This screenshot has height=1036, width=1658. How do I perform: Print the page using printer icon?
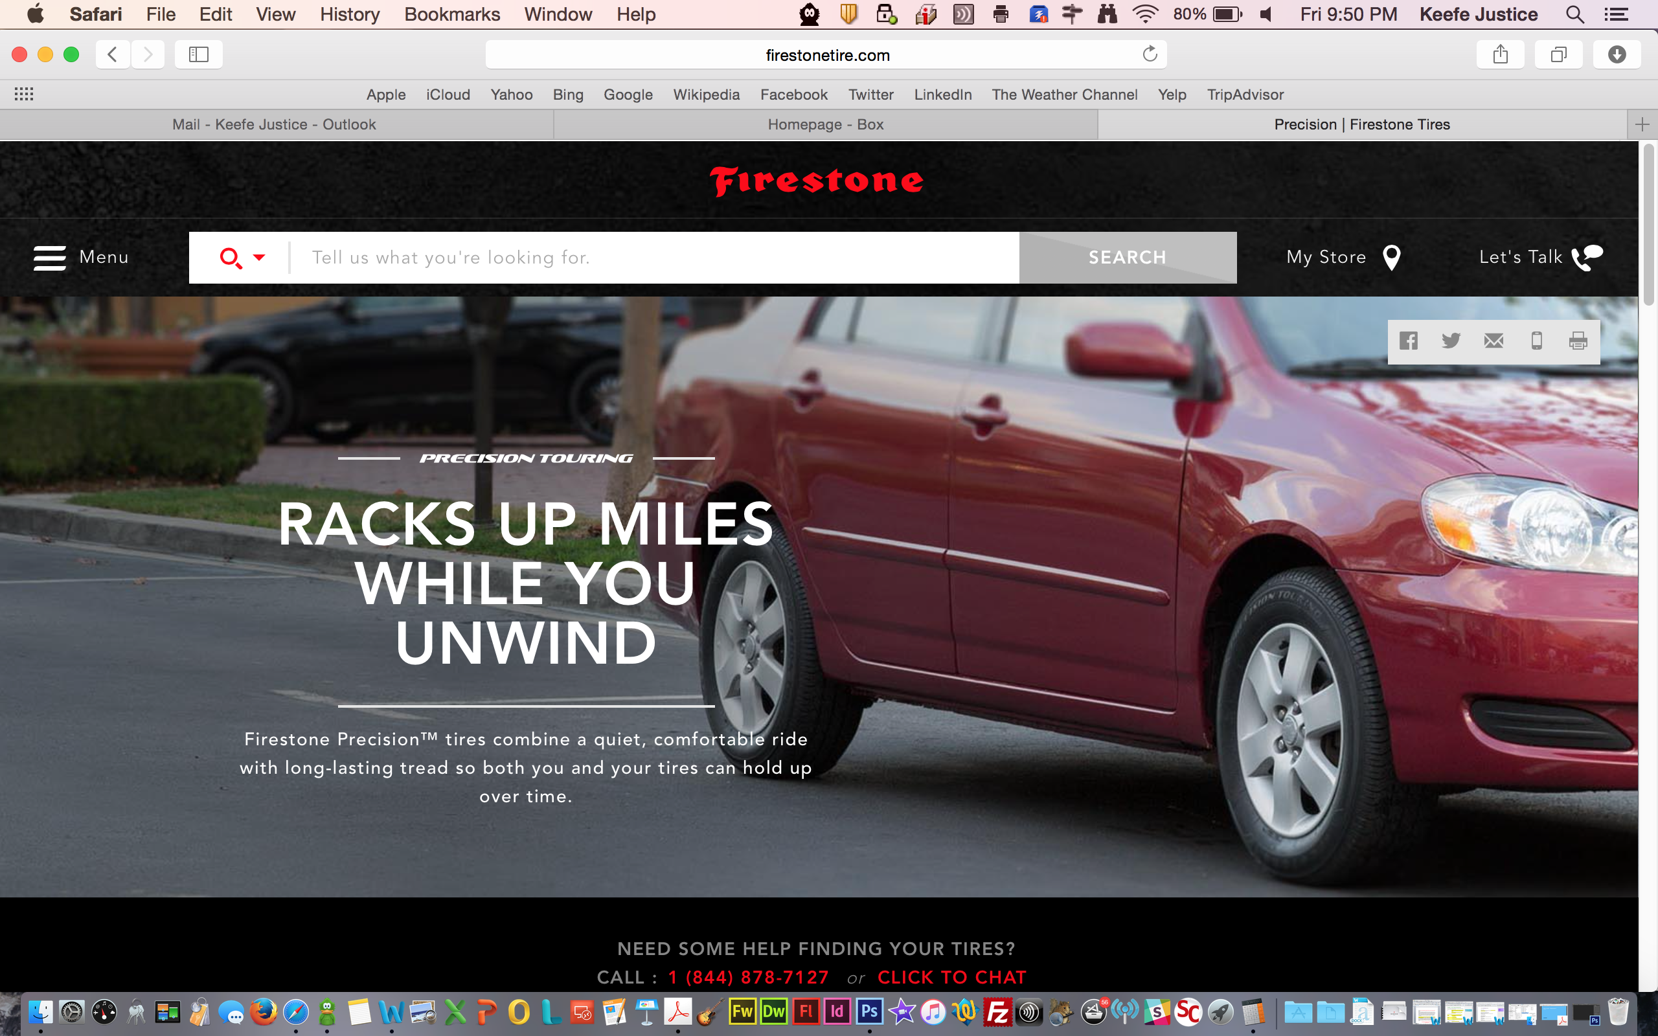click(1578, 341)
